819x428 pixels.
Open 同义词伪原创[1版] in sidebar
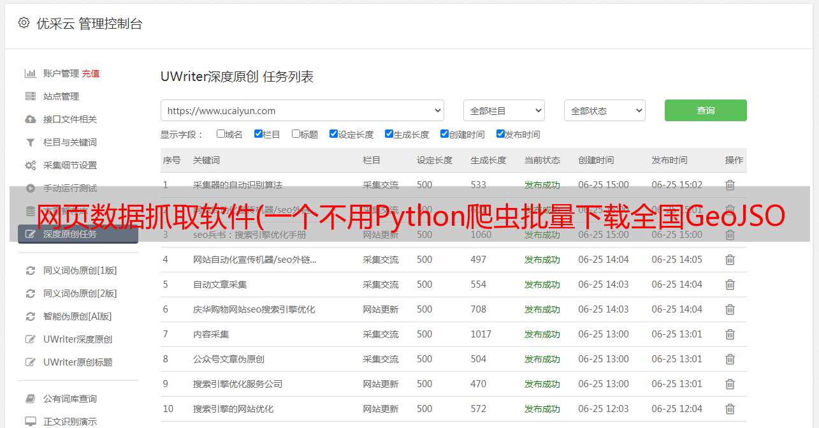[x=80, y=270]
